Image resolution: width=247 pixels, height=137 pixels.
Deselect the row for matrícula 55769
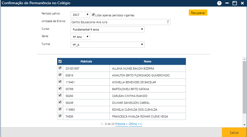(60, 89)
